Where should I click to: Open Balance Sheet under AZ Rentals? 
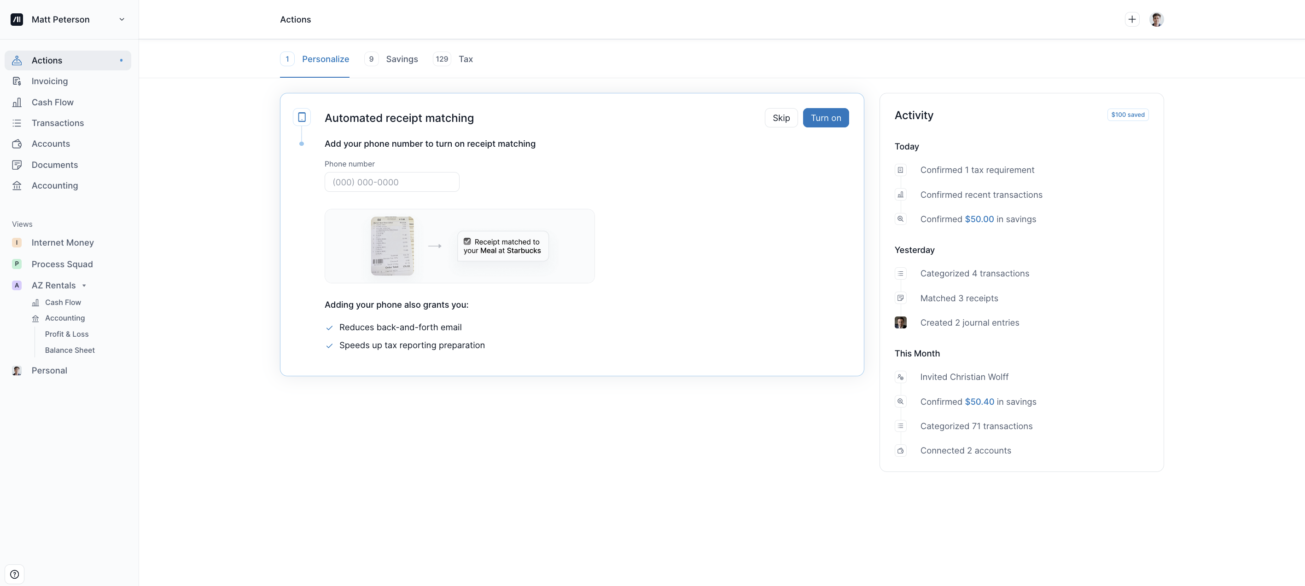[70, 350]
